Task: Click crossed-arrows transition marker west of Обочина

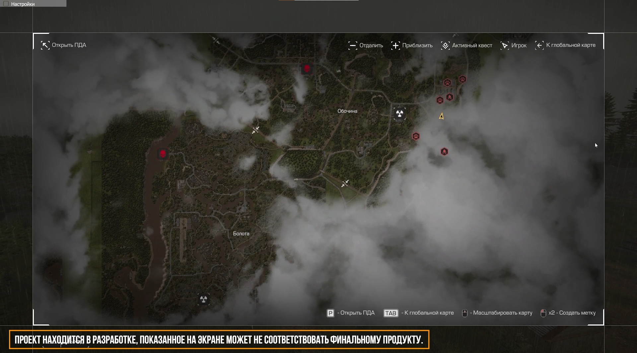Action: (x=255, y=130)
